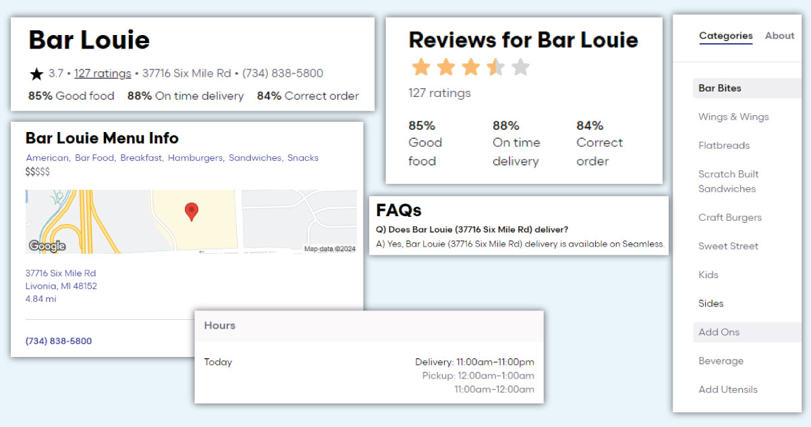
Task: Click the 'Today' label in Hours
Action: 218,362
